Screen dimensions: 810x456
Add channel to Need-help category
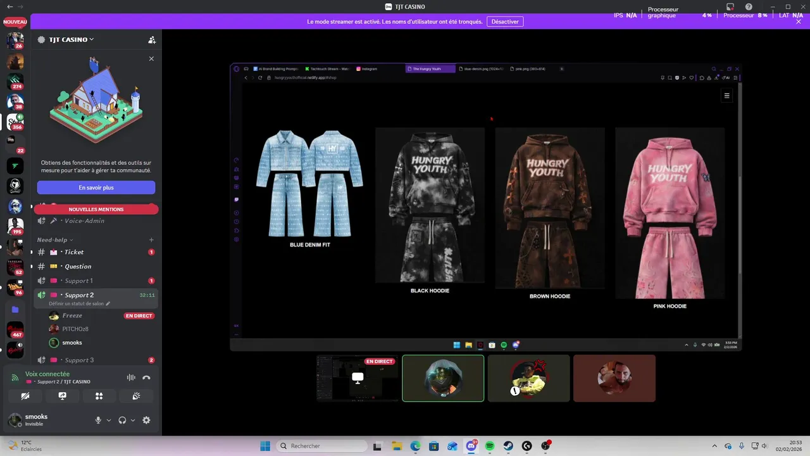click(x=151, y=240)
